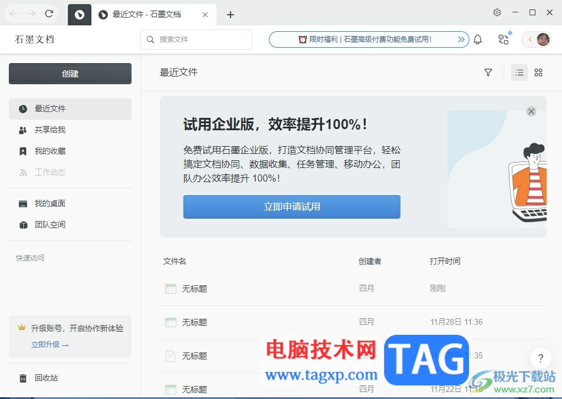The height and width of the screenshot is (399, 562).
Task: Click the 打开时间 column header
Action: pyautogui.click(x=445, y=262)
